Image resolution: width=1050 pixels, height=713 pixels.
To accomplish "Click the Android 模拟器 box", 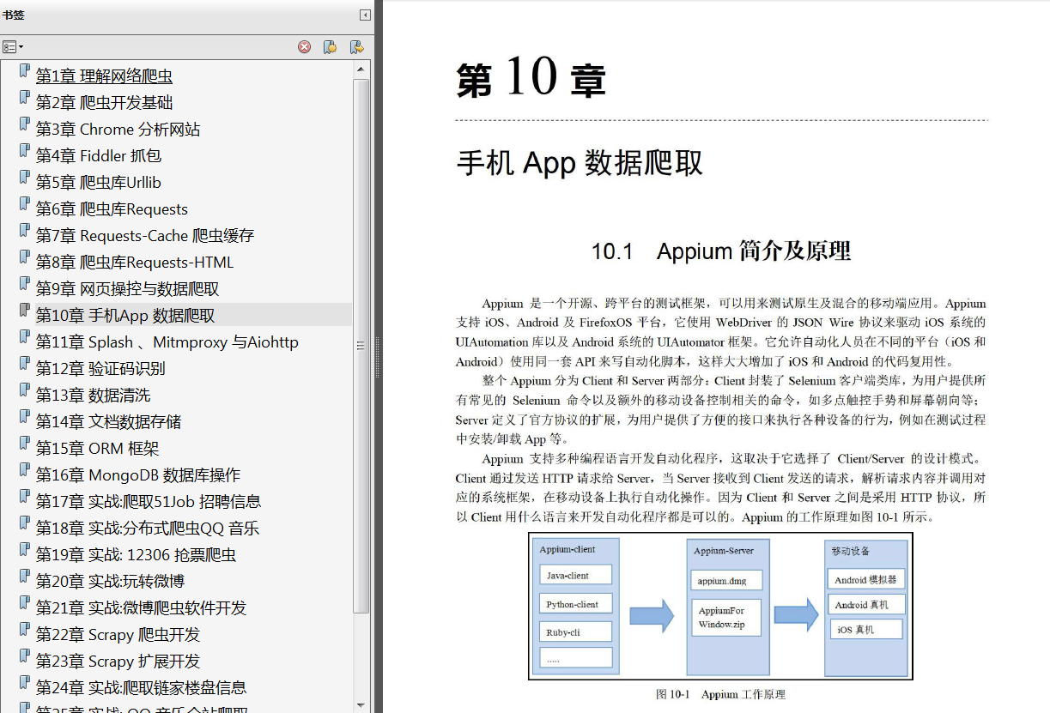I will [865, 580].
